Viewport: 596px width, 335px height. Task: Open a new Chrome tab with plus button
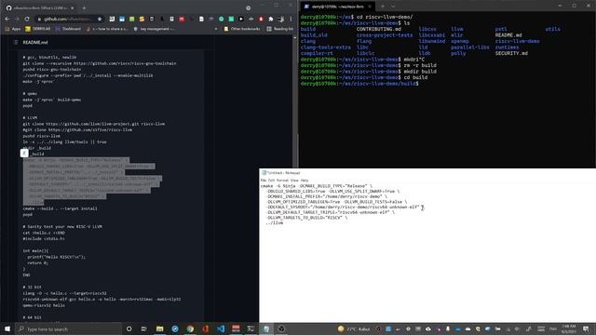[x=84, y=7]
